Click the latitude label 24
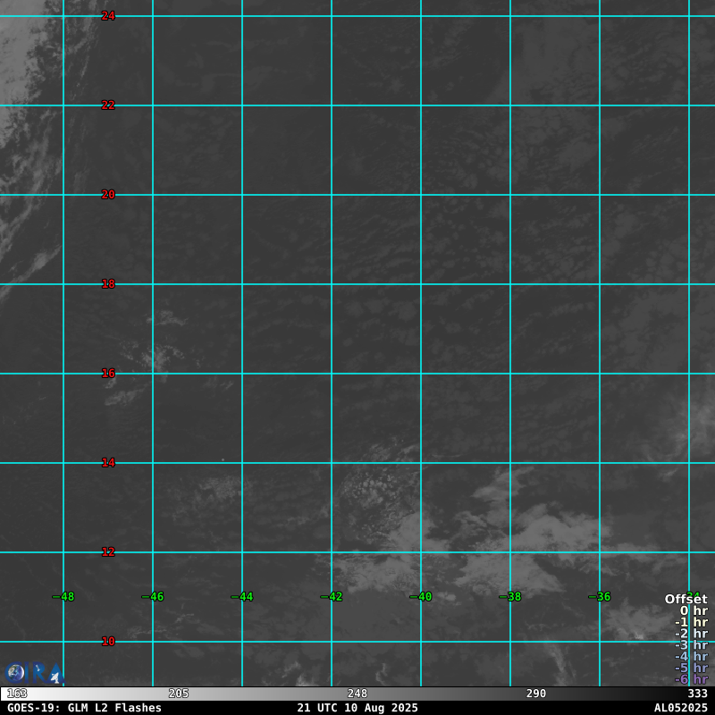715x715 pixels. click(x=108, y=16)
